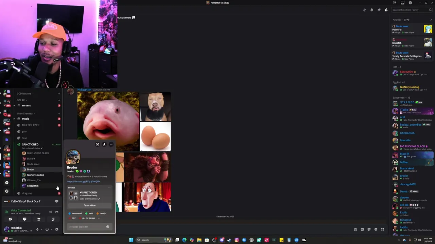Join the drag-me voice channel

(38, 193)
